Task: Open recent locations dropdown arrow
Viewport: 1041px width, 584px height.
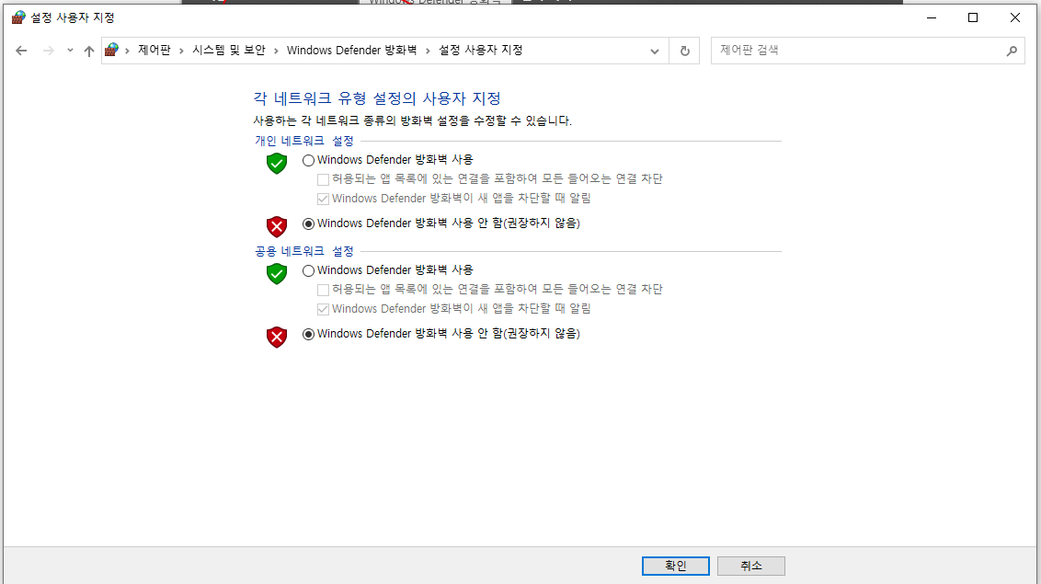Action: click(x=70, y=51)
